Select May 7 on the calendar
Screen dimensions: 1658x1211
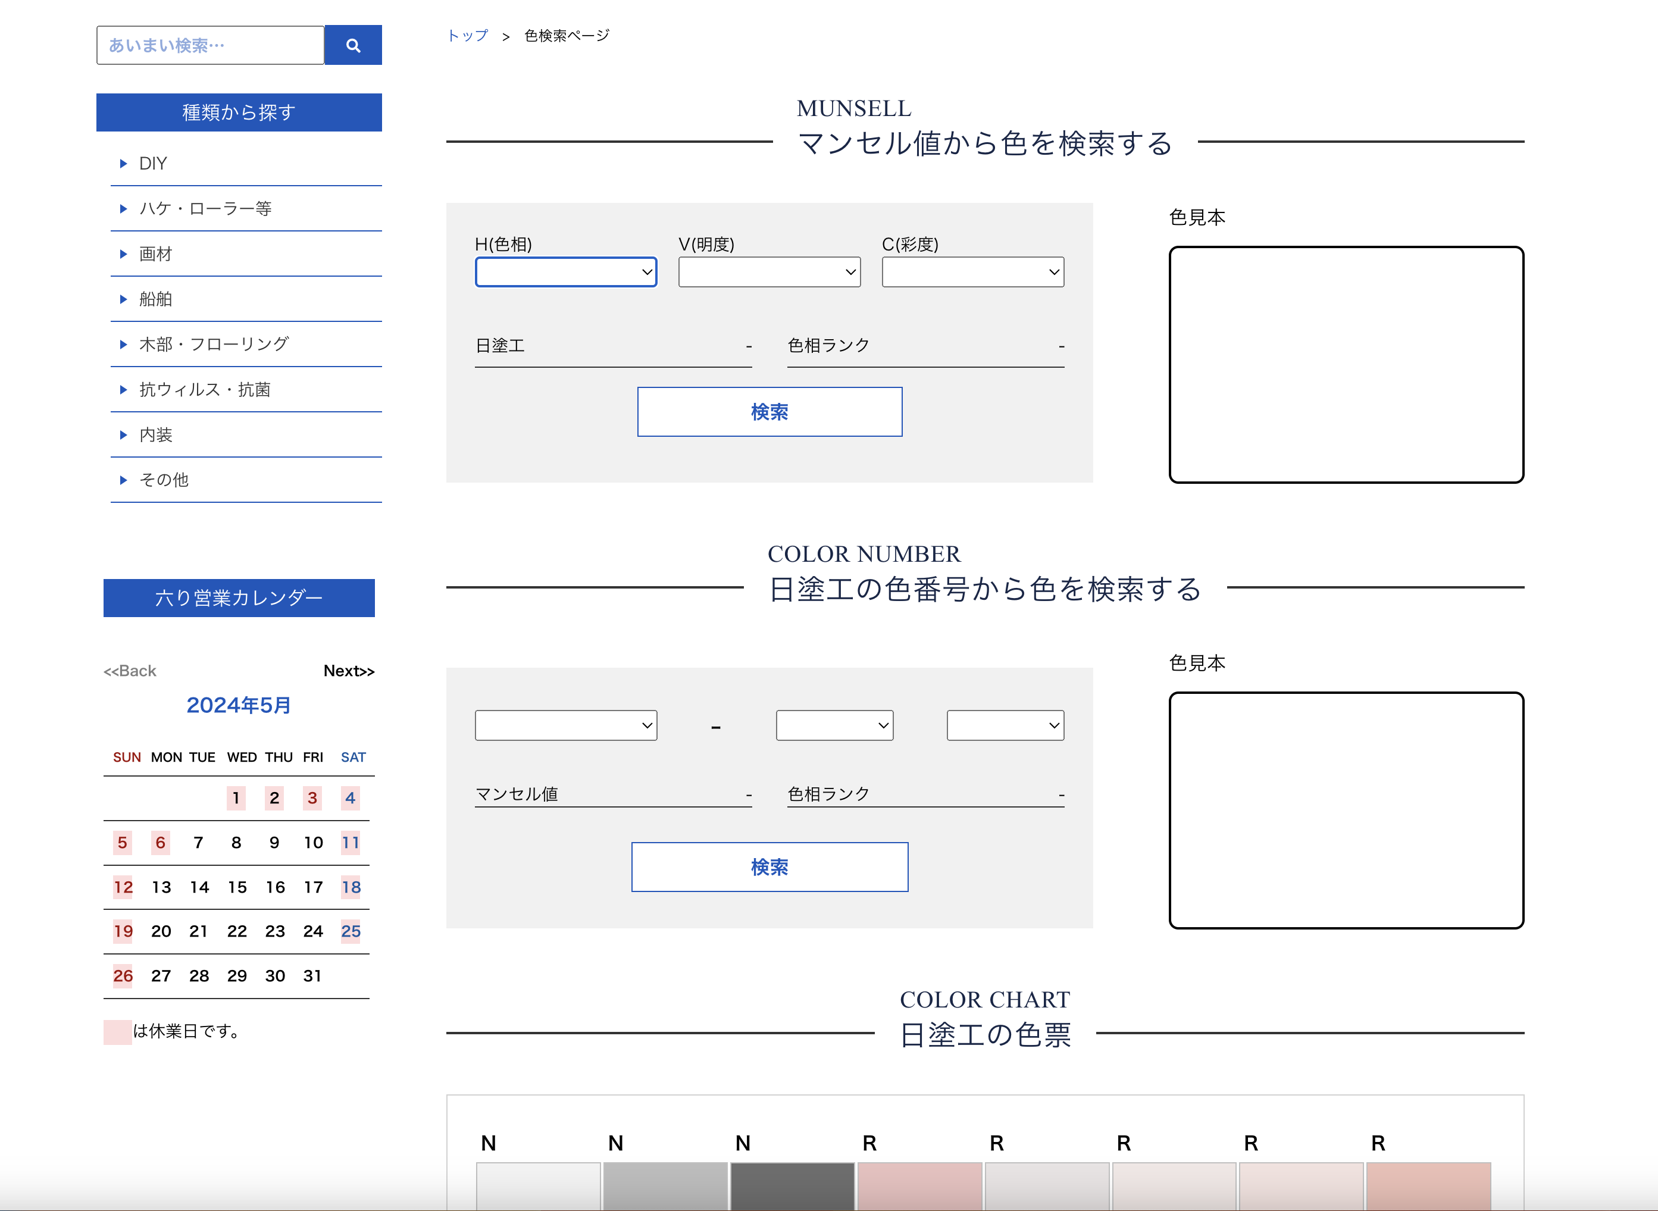198,843
